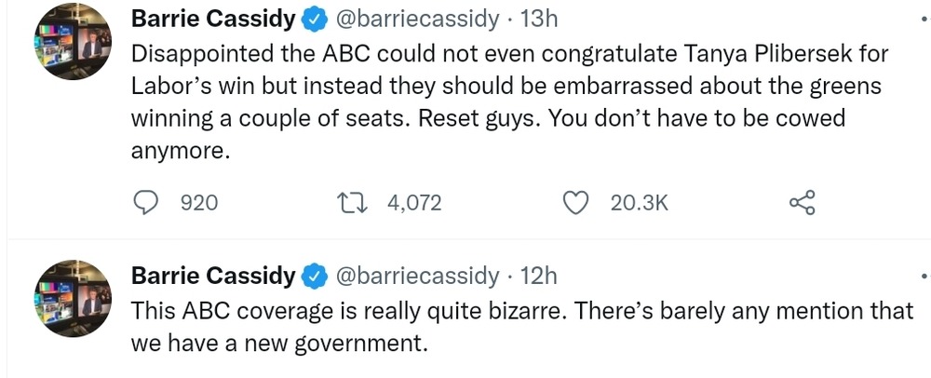931x378 pixels.
Task: Open the share icon on first tweet
Action: point(802,202)
